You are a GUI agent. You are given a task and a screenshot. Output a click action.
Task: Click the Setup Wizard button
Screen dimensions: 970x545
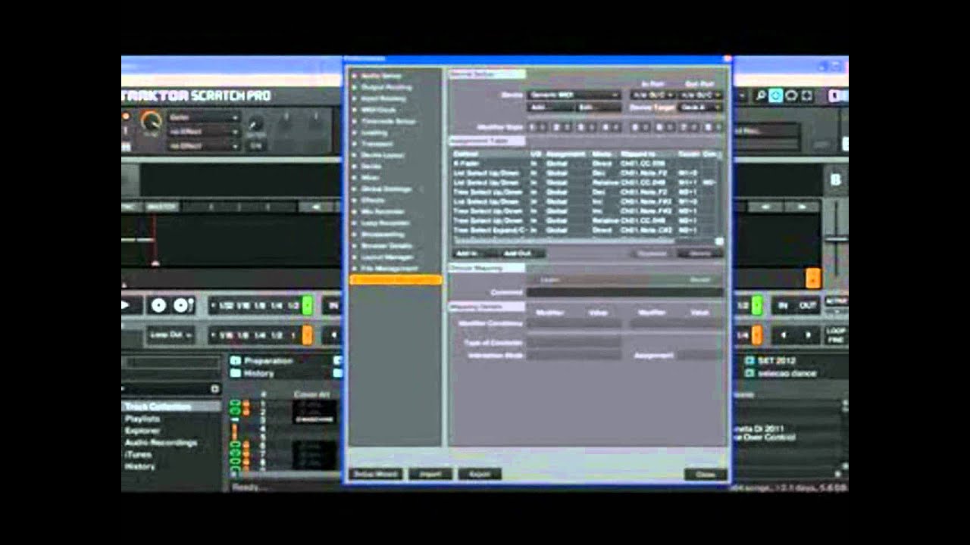(375, 474)
